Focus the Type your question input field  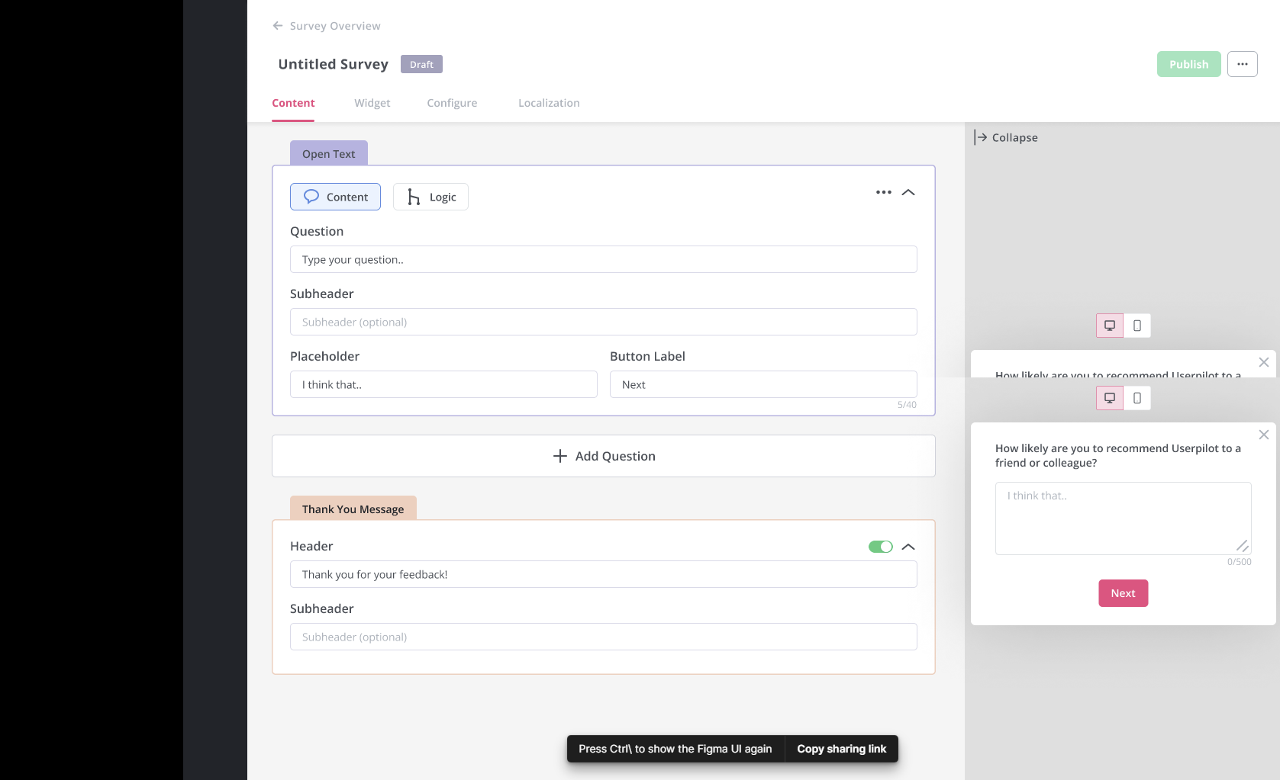point(603,259)
